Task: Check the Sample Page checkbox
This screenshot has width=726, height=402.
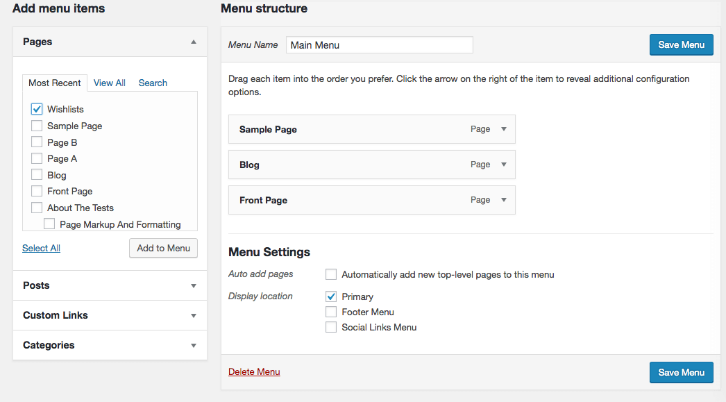Action: tap(37, 126)
